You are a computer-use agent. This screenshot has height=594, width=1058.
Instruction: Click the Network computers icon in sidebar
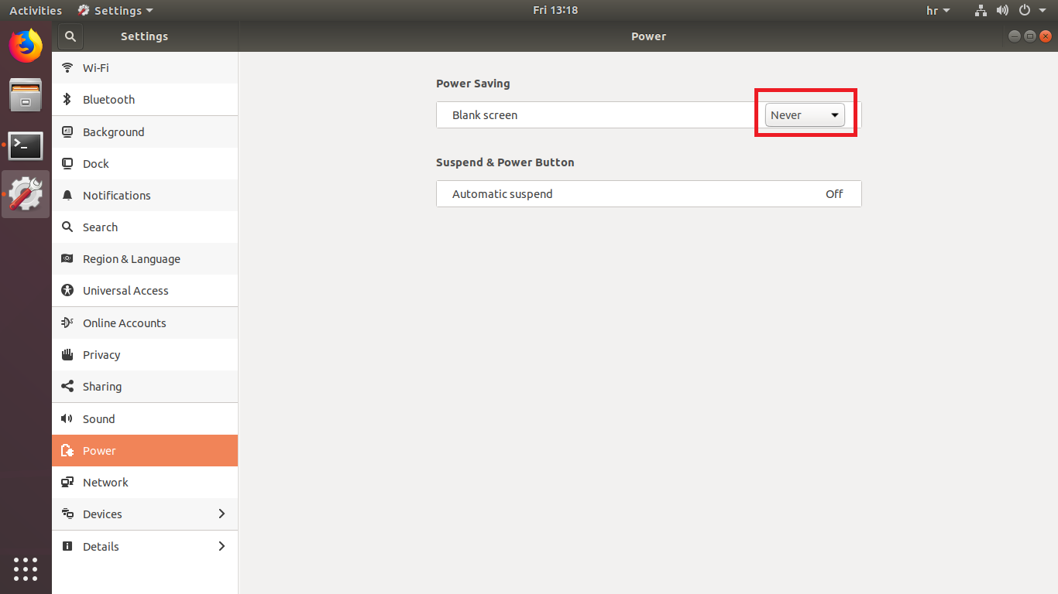67,483
